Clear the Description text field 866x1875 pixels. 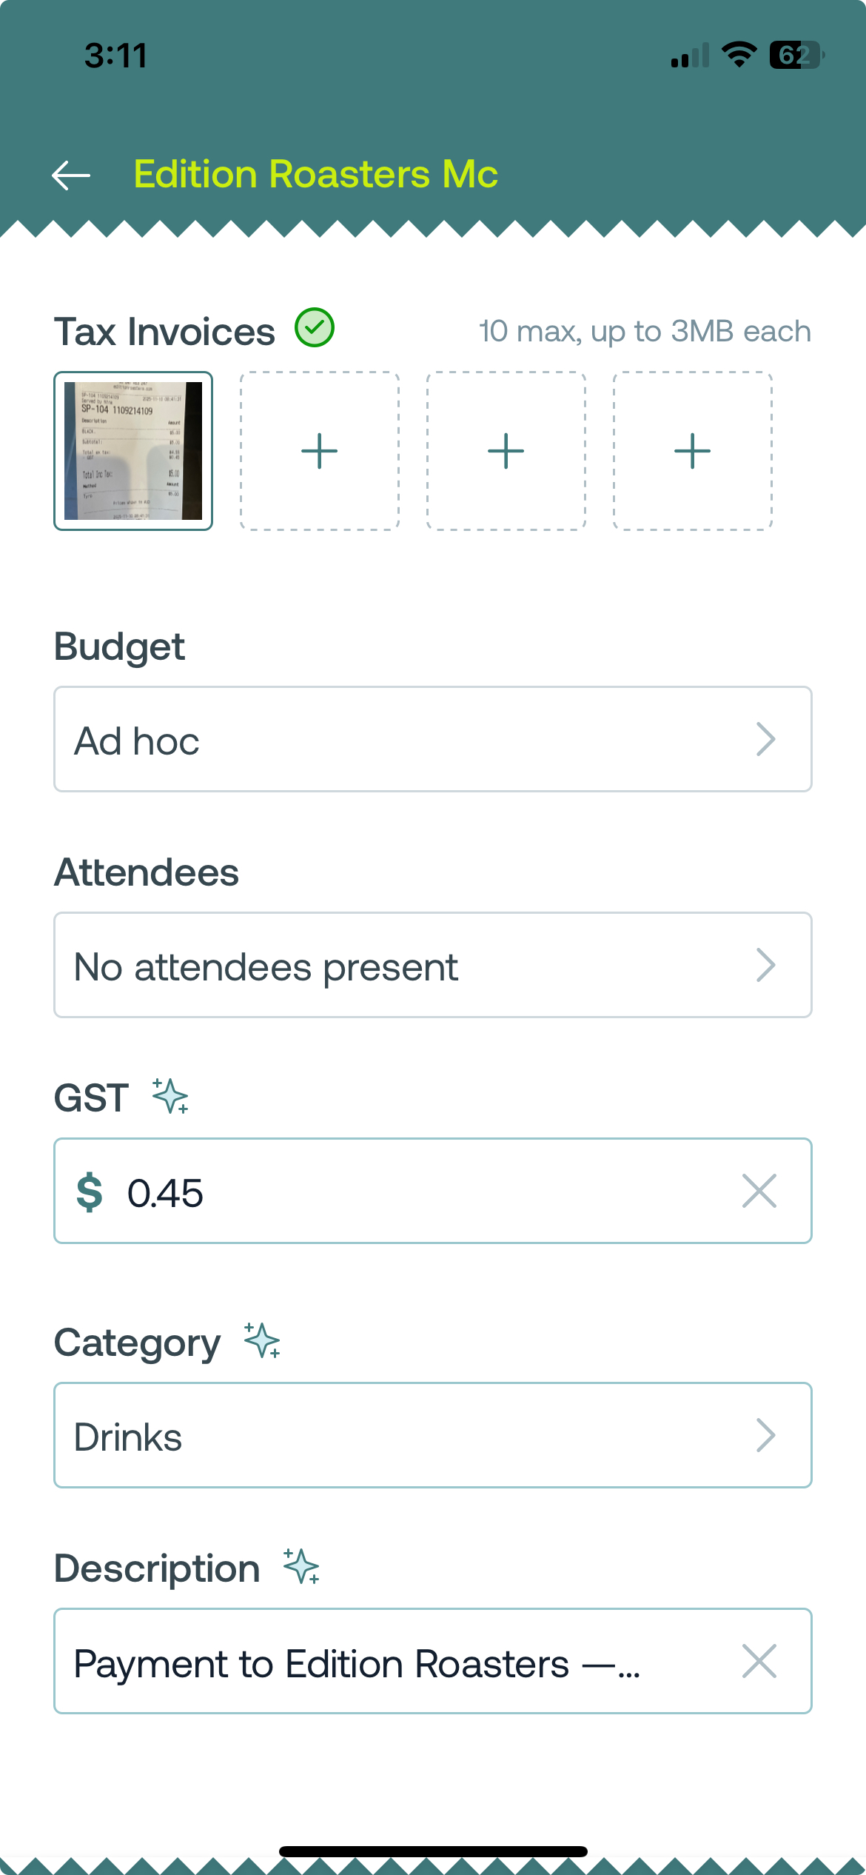click(x=759, y=1661)
